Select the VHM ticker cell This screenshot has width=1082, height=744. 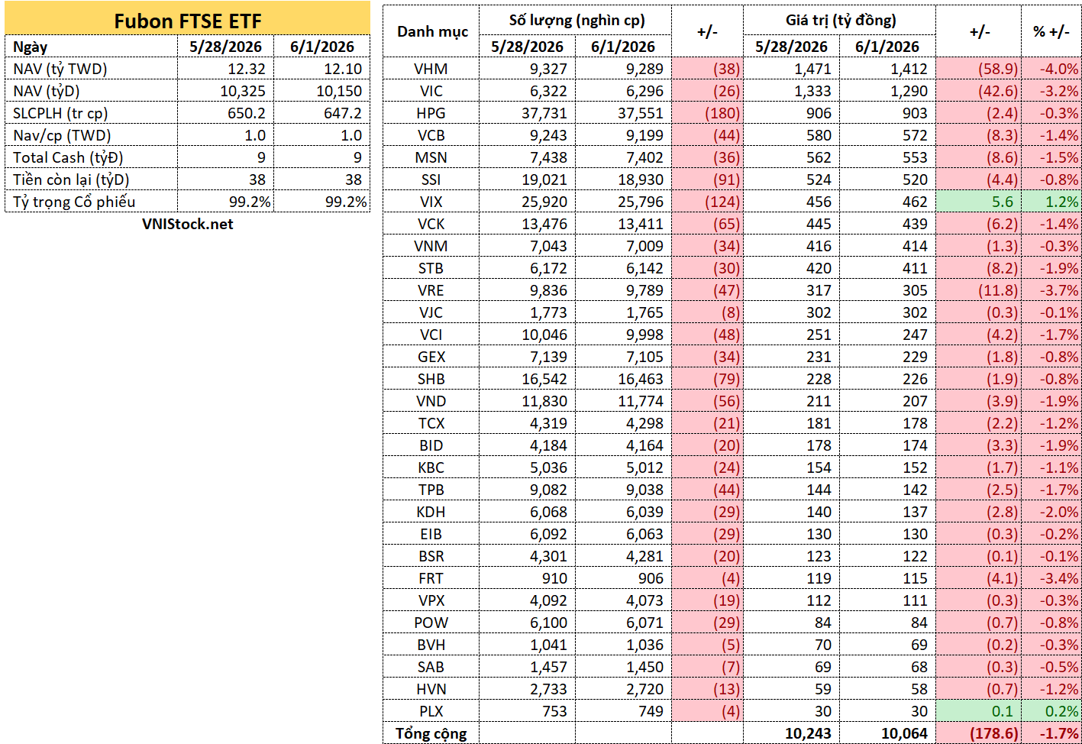(431, 69)
